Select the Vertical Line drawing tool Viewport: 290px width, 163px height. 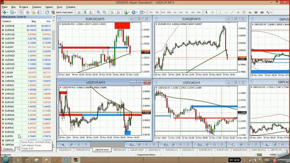220,12
